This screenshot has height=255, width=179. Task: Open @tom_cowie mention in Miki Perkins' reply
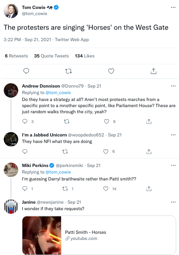58,172
